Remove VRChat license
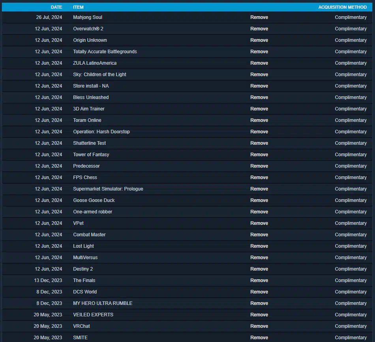 tap(259, 326)
